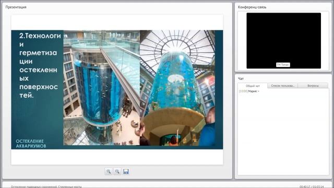Click the webinar title in bottom bar

pyautogui.click(x=46, y=186)
